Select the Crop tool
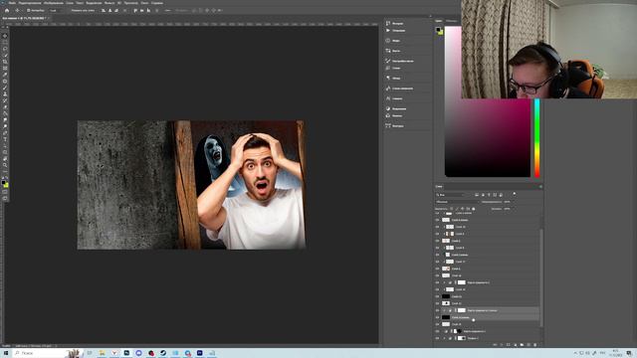The image size is (637, 358). tap(5, 62)
